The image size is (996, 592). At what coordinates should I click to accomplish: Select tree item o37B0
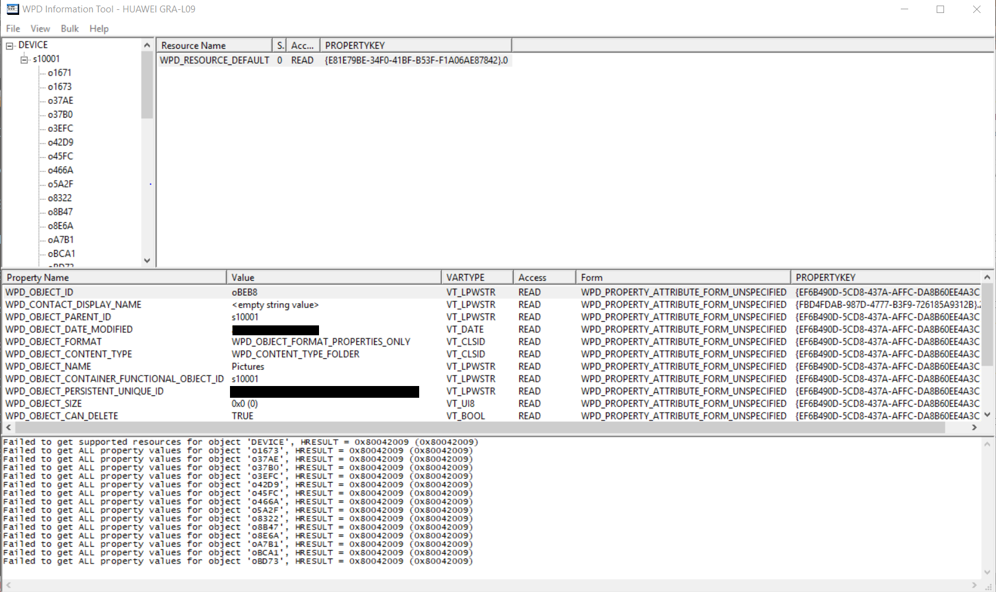[60, 114]
